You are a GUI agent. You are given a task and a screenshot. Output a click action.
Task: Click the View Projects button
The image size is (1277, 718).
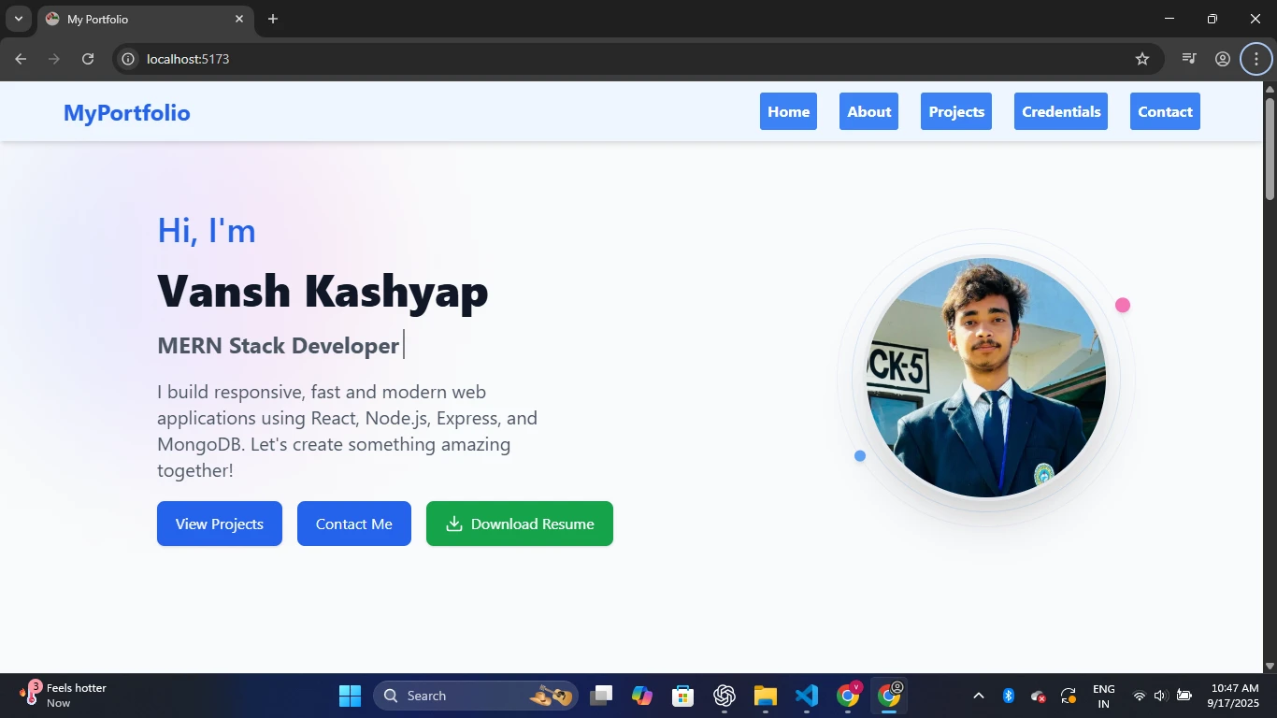tap(220, 524)
